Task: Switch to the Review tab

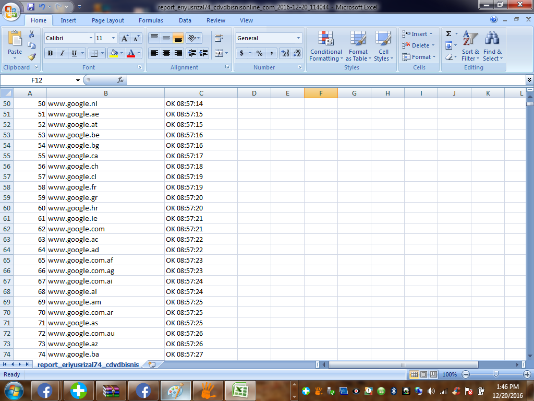Action: 216,20
